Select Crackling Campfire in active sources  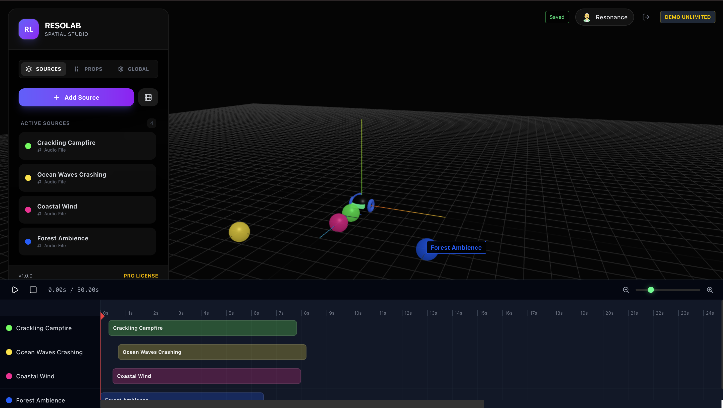coord(87,146)
